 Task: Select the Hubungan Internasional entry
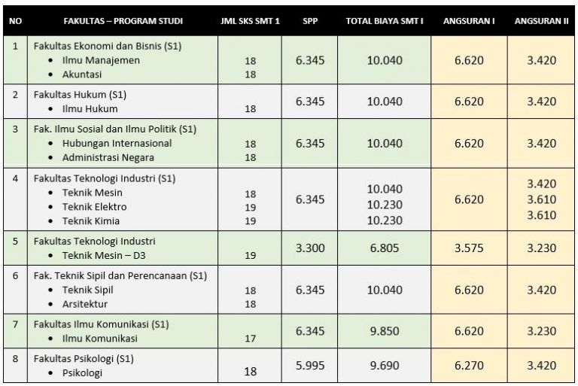point(117,143)
